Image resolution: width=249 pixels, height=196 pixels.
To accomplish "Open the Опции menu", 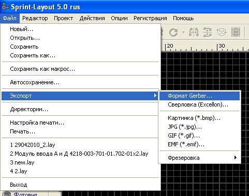I will click(x=119, y=18).
